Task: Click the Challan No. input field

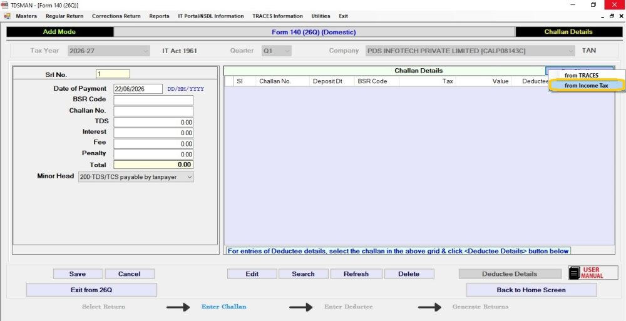Action: tap(153, 111)
